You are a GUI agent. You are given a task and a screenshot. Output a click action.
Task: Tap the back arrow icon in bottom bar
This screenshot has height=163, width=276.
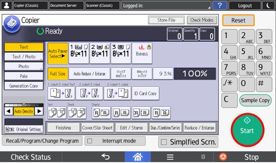coord(105,156)
